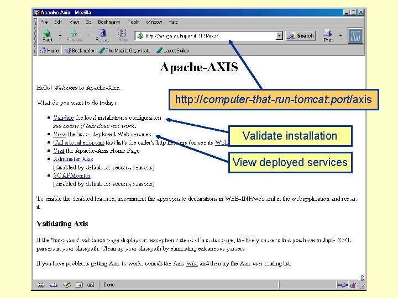Click the security lock icon in status bar

[x=353, y=285]
